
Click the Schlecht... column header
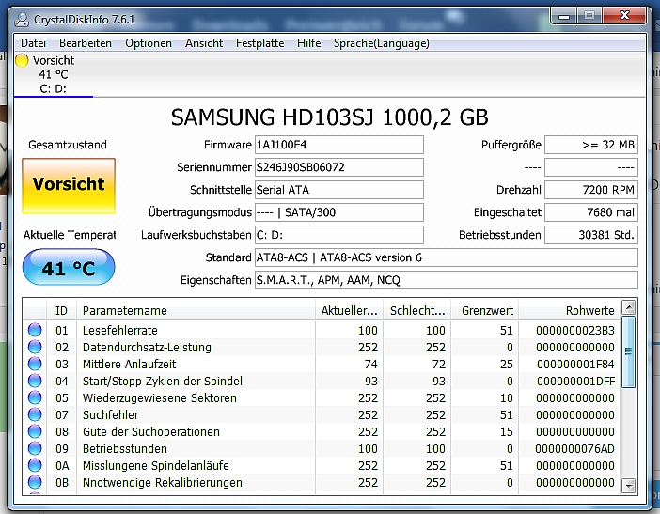pyautogui.click(x=417, y=311)
